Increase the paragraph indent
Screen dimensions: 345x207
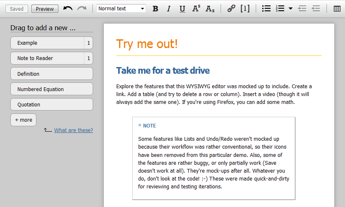(x=302, y=9)
